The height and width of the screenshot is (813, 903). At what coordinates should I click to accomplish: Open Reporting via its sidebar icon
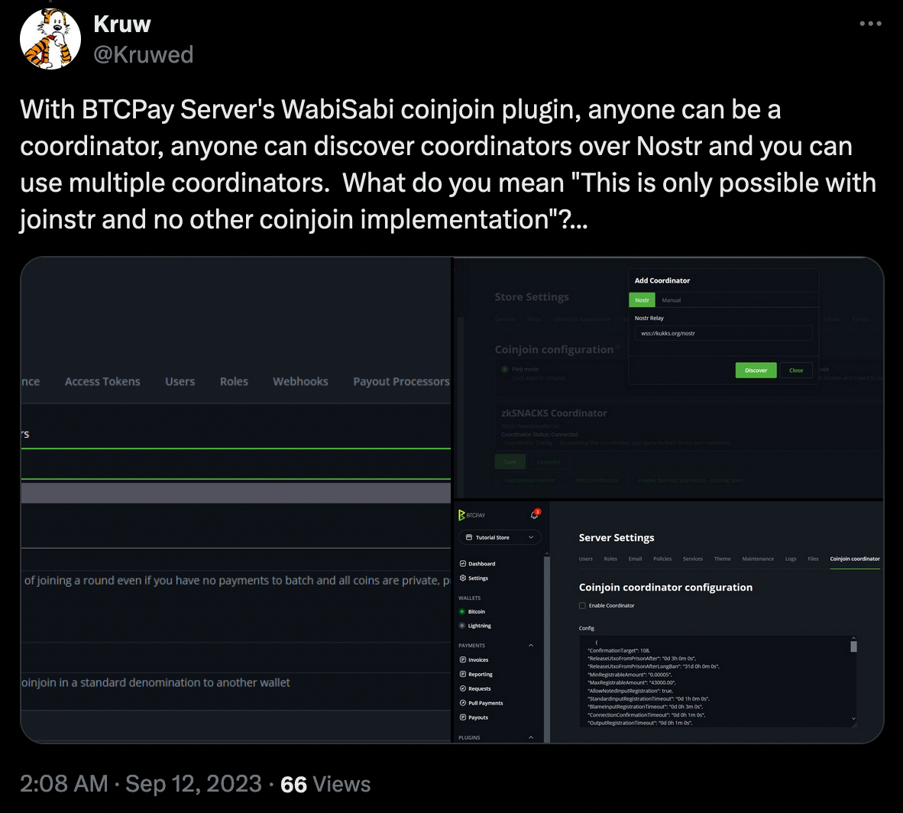coord(462,674)
